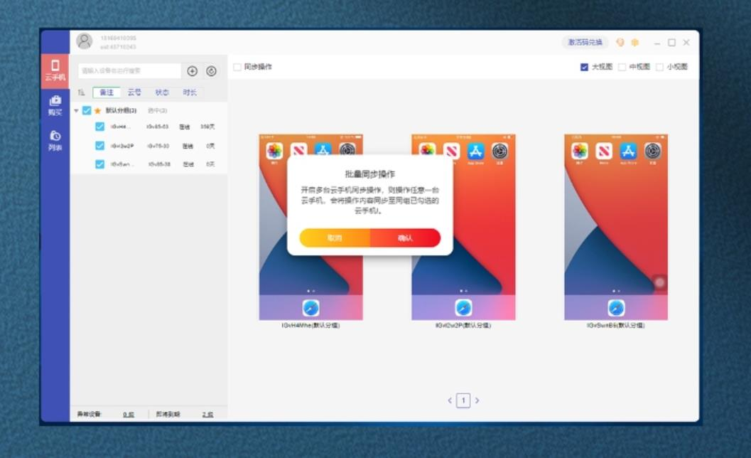Switch to the 时长 column tab
This screenshot has width=751, height=458.
pyautogui.click(x=190, y=92)
